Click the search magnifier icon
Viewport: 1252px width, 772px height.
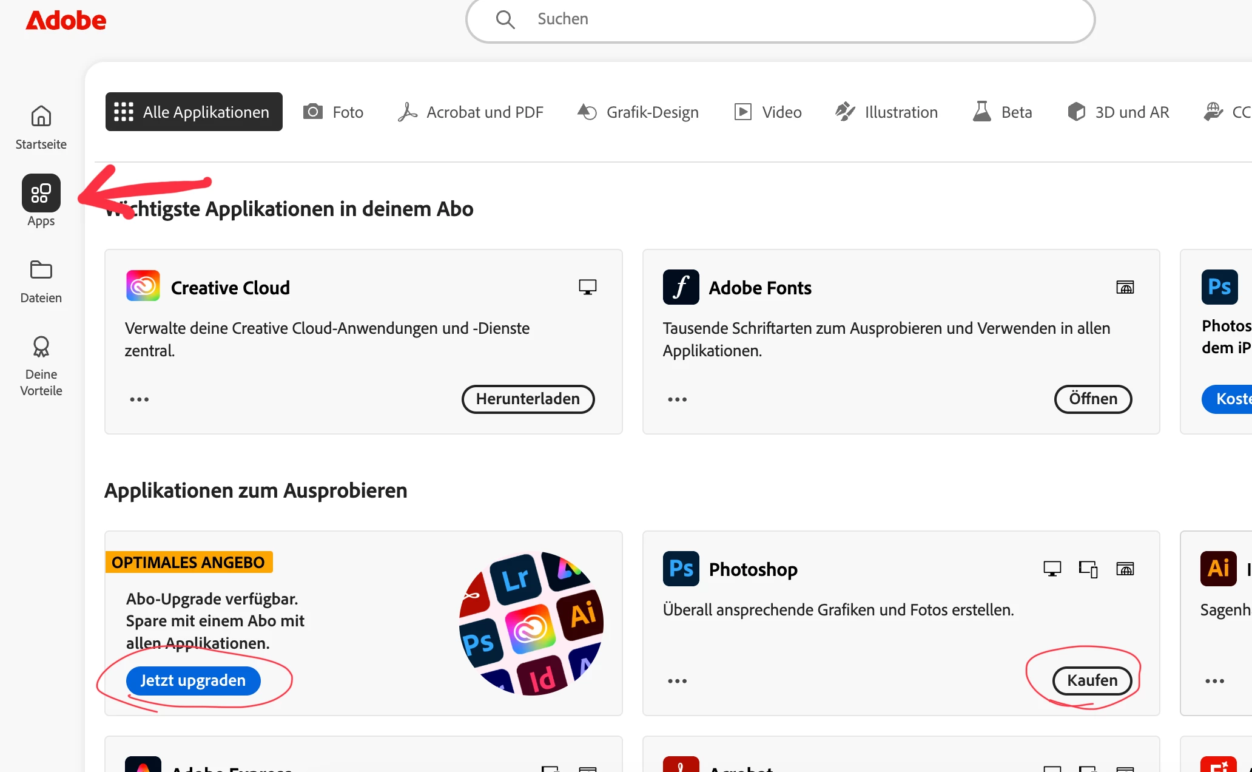point(505,19)
